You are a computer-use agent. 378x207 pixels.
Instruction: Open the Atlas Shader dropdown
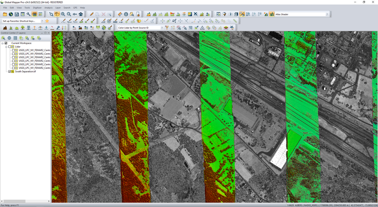click(x=327, y=14)
